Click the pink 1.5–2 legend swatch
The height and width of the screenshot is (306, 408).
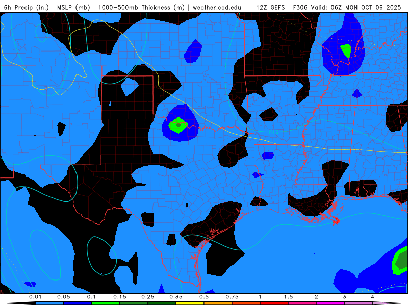(x=302, y=303)
